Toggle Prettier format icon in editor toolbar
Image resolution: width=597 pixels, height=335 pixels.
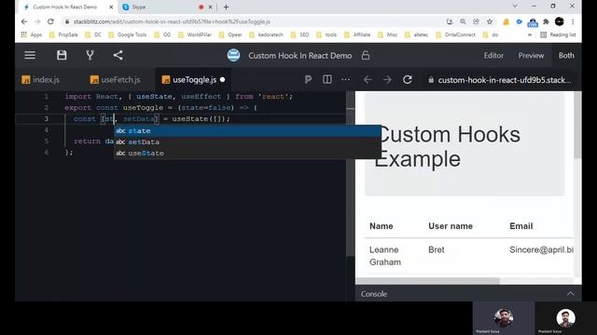pos(308,80)
